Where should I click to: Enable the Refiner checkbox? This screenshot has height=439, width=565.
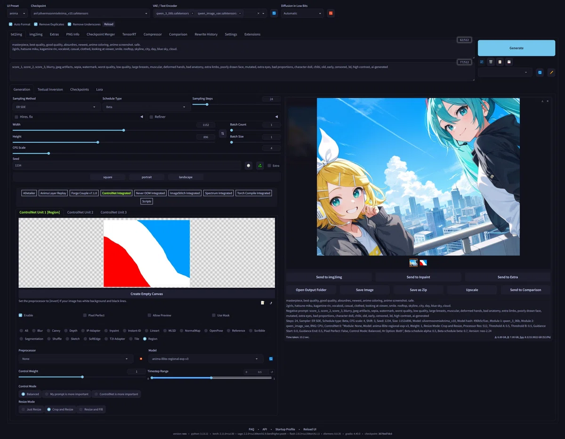pyautogui.click(x=151, y=117)
